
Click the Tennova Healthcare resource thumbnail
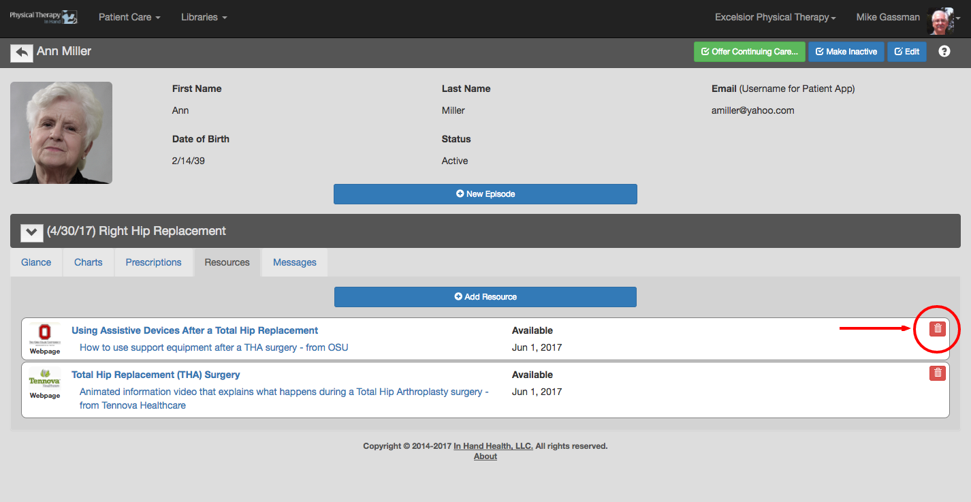pos(45,383)
